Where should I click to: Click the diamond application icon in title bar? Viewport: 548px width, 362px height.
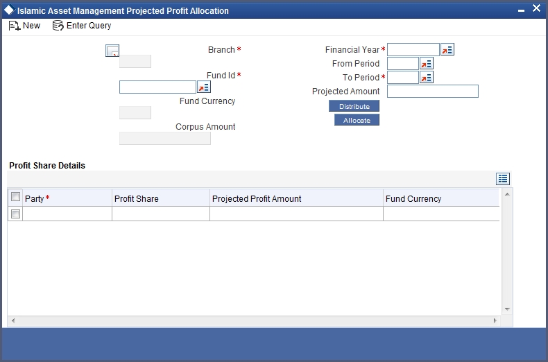[x=9, y=10]
